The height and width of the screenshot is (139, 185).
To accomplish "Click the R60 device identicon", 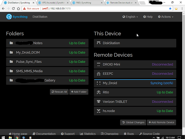I will coord(99,92).
